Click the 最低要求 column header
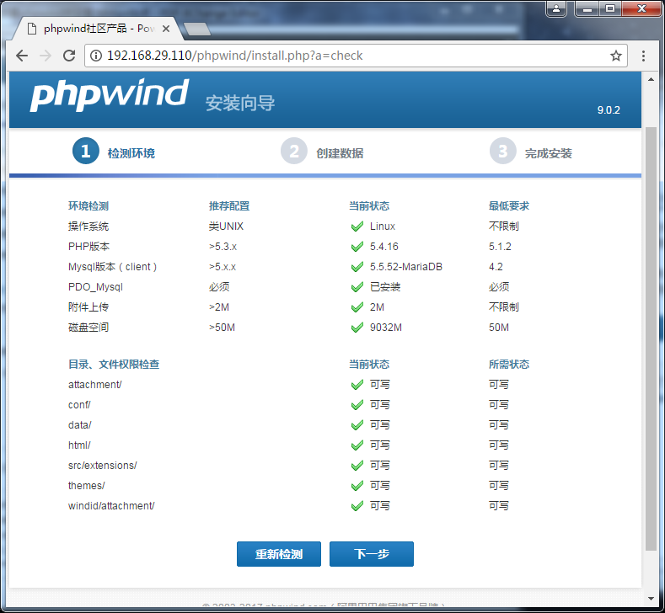Viewport: 665px width, 613px height. 509,206
